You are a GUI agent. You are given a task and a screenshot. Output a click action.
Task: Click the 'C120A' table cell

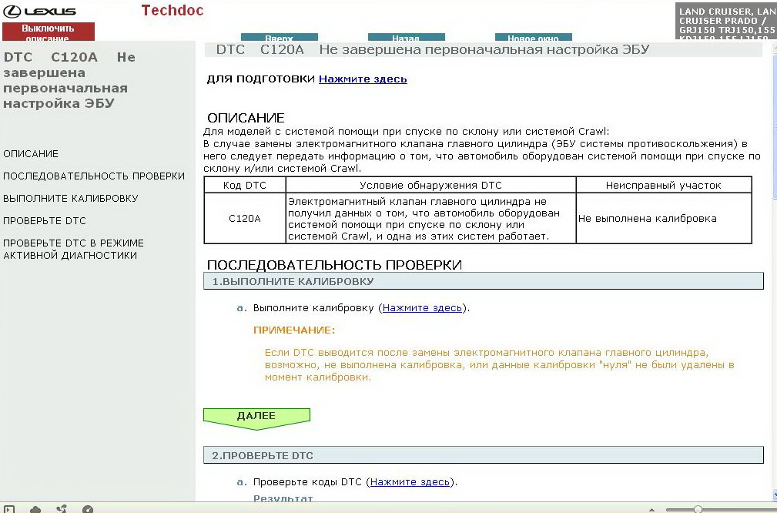pyautogui.click(x=245, y=219)
